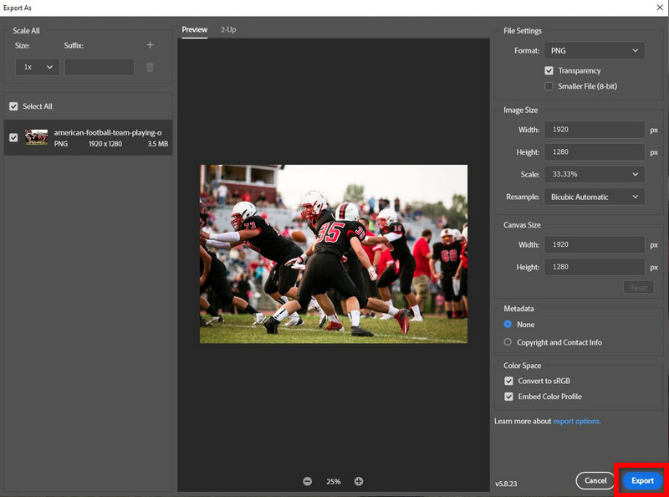Uncheck Embed Color Profile
Image resolution: width=669 pixels, height=497 pixels.
pyautogui.click(x=508, y=397)
